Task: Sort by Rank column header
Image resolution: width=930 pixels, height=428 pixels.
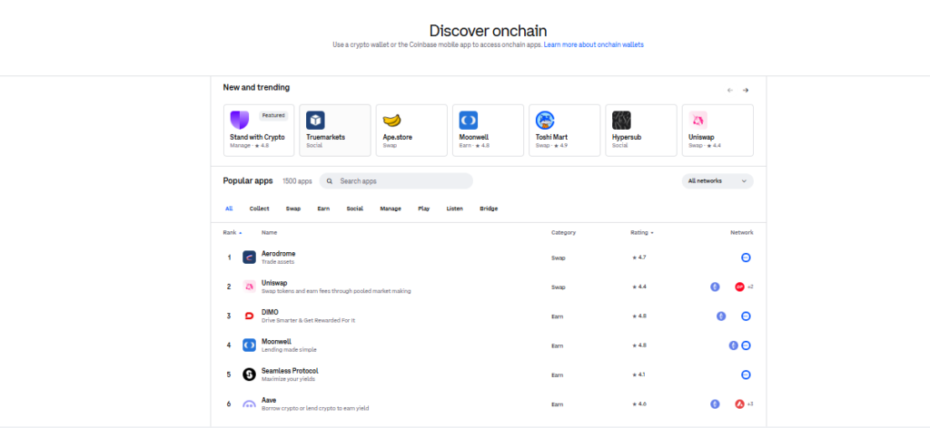Action: [x=232, y=233]
